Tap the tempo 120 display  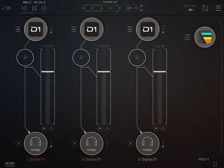[7, 8]
